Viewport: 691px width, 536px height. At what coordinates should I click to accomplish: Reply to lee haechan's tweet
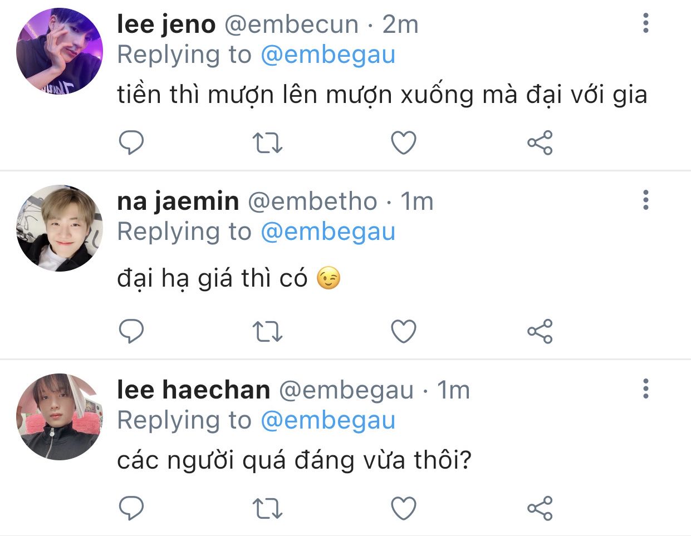click(x=131, y=508)
